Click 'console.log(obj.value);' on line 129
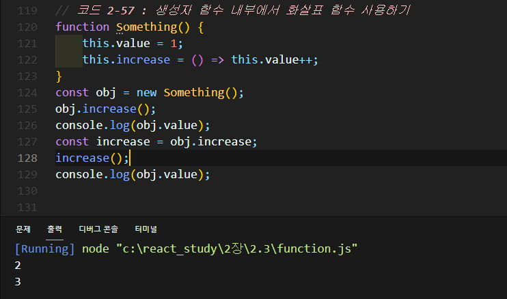Viewport: 507px width, 299px height. click(133, 175)
